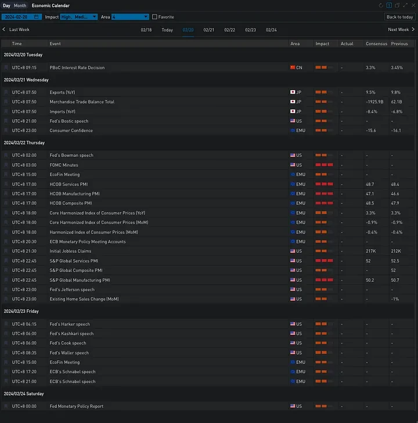This screenshot has width=418, height=423.
Task: Bookmark the Fed Monetary Policy Report event
Action: pos(6,407)
